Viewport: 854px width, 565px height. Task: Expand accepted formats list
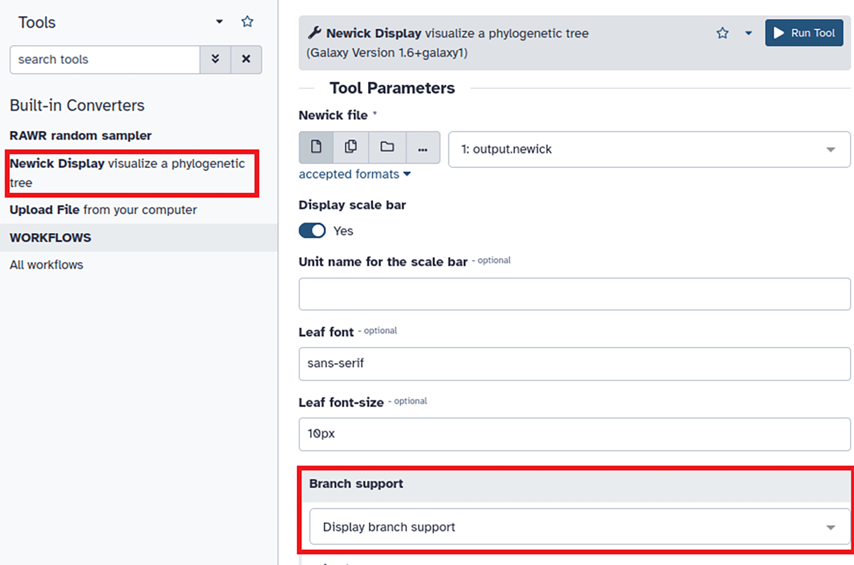pyautogui.click(x=355, y=174)
